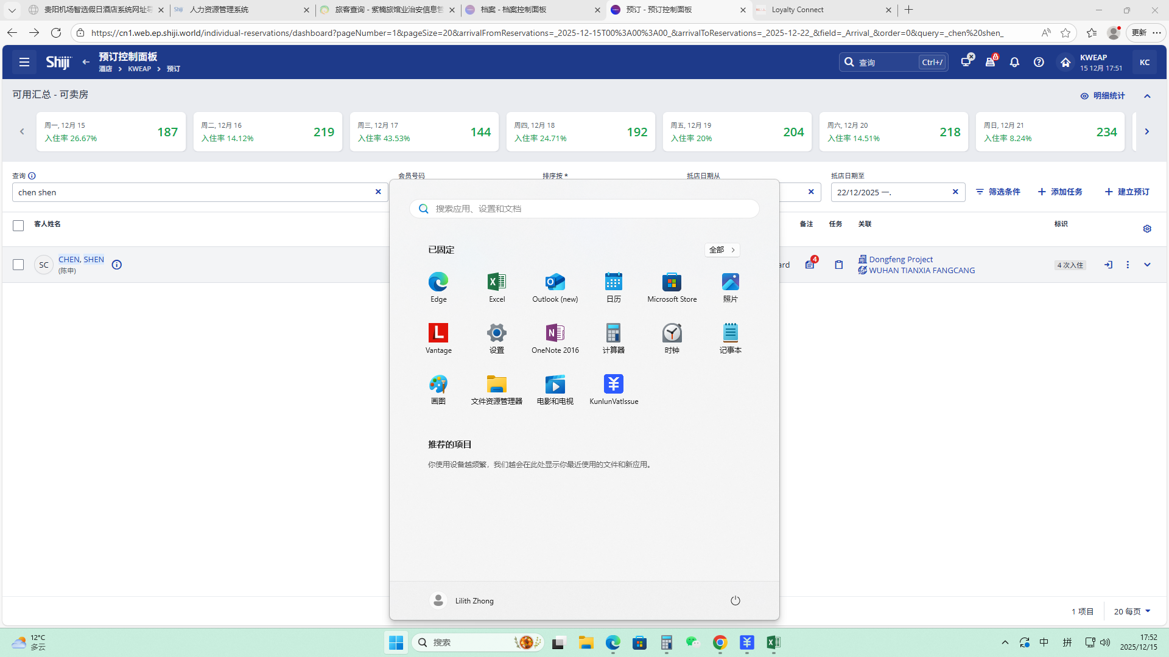This screenshot has height=657, width=1169.
Task: Open the Dongfeng Project link
Action: (x=900, y=259)
